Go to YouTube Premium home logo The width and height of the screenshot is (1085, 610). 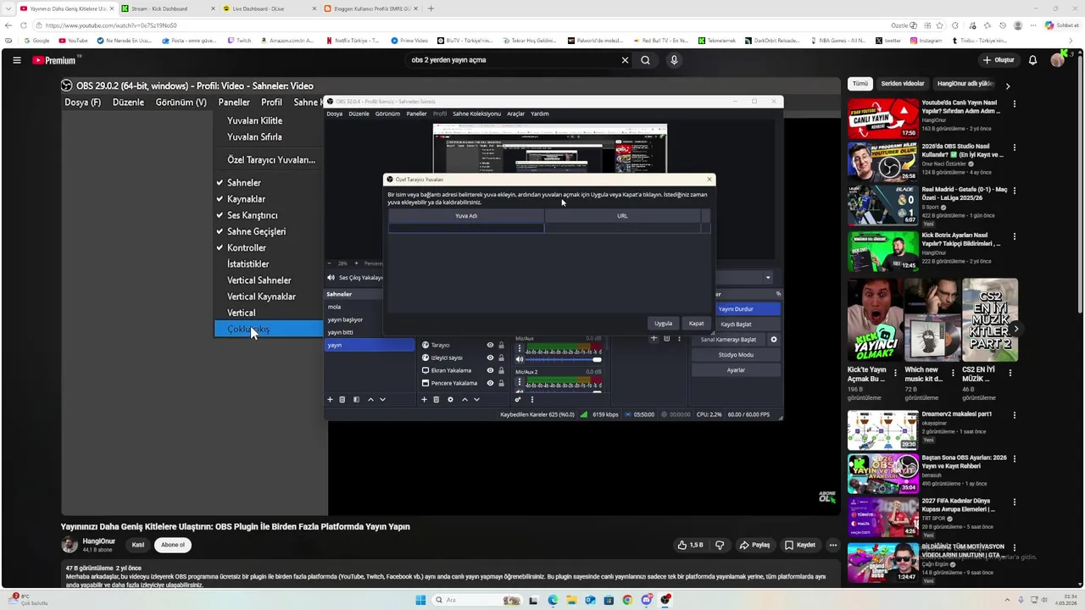click(x=56, y=60)
